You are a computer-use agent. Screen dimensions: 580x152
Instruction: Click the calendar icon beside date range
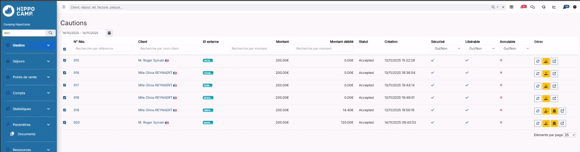[109, 33]
